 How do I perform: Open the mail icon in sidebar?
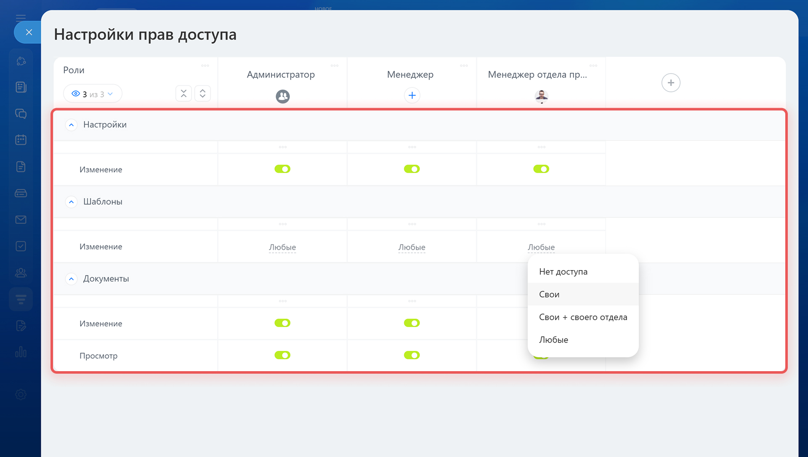[x=21, y=220]
